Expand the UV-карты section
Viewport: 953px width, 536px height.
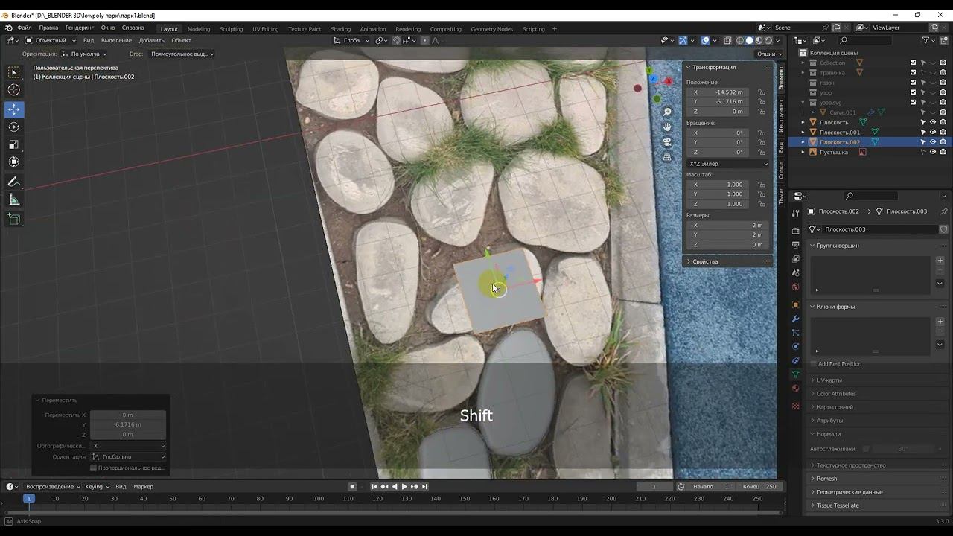coord(829,380)
